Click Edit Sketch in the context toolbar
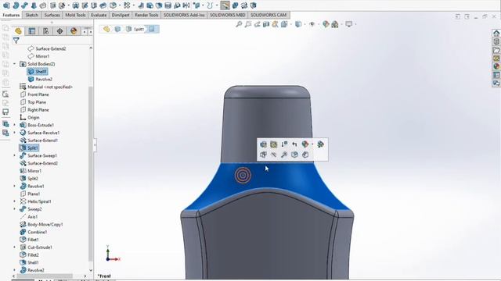Image resolution: width=501 pixels, height=281 pixels. click(x=274, y=144)
